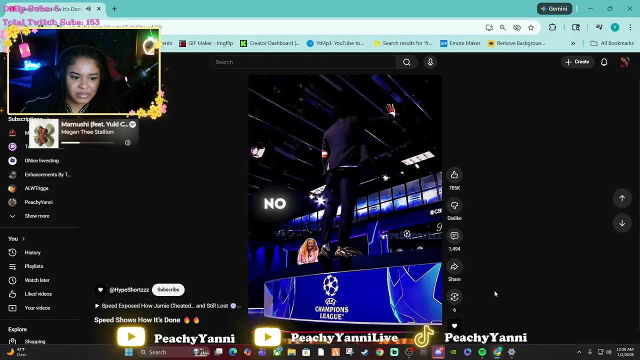Viewport: 640px width, 360px height.
Task: Open Liked videos in the sidebar
Action: click(38, 294)
